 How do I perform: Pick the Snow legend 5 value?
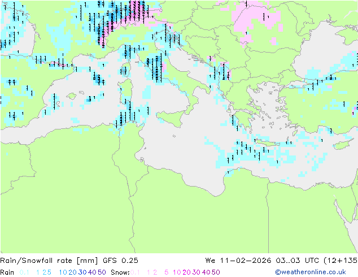pos(167,272)
